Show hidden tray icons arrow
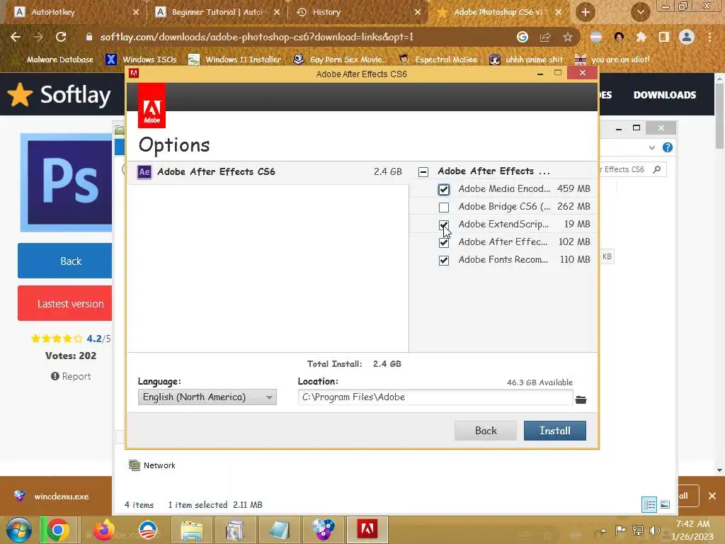Screen dimensions: 725x544 pos(603,531)
